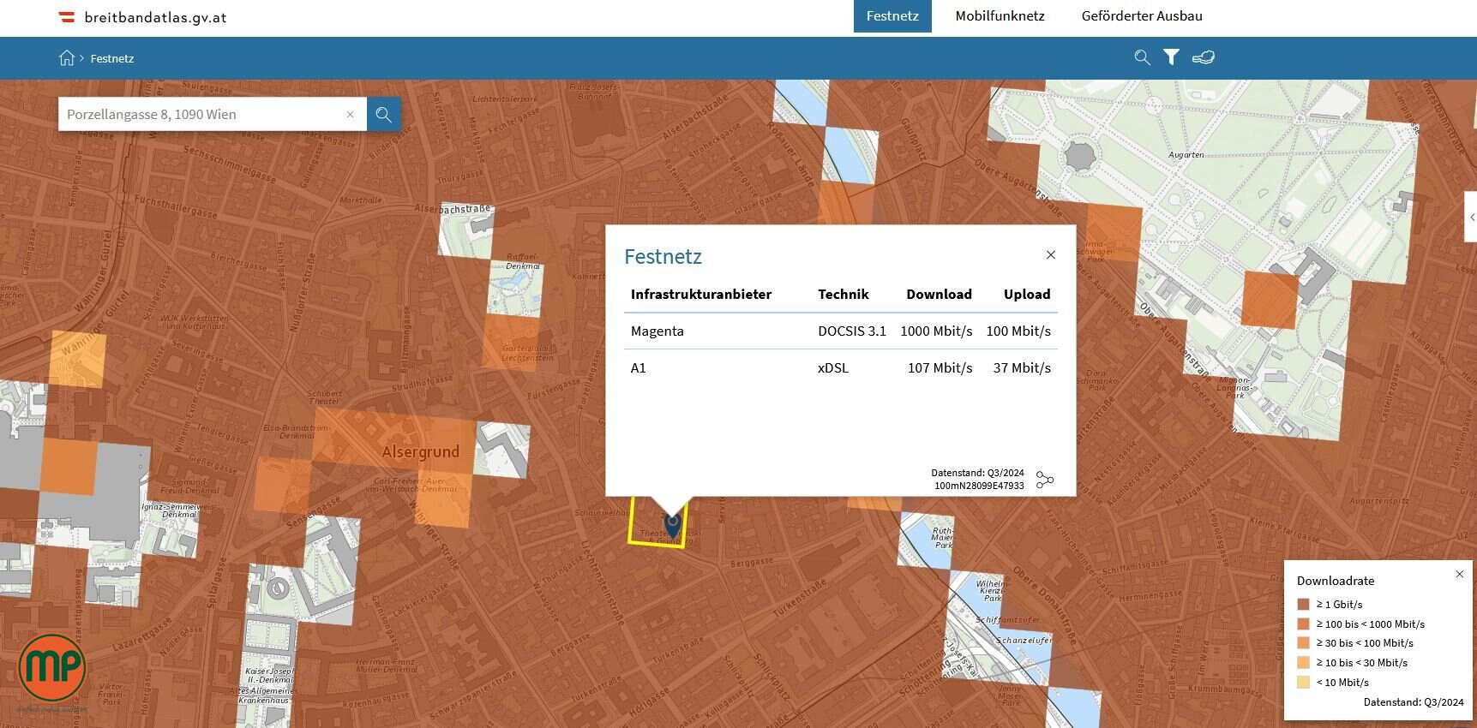This screenshot has height=728, width=1477.
Task: Click the xDSL technology cell
Action: 833,367
